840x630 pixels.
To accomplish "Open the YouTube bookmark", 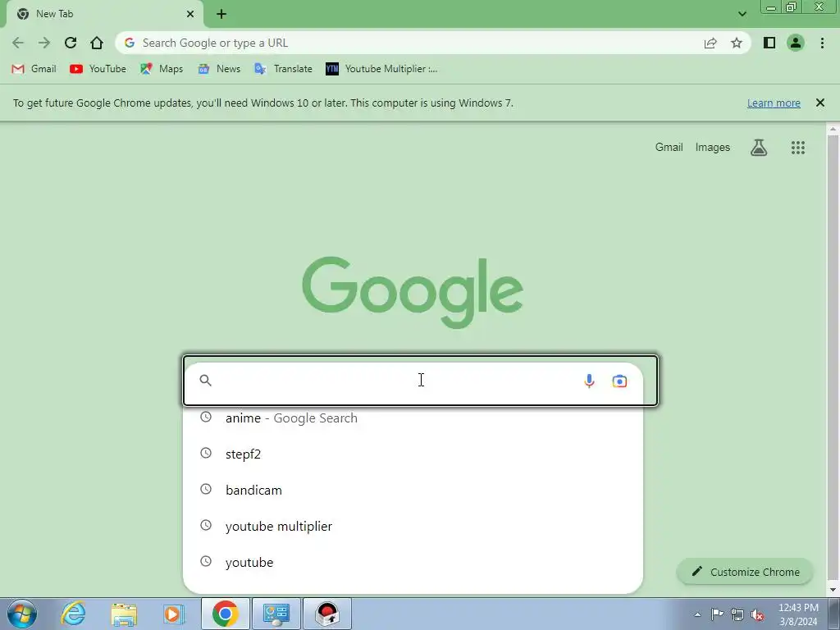I will click(98, 69).
